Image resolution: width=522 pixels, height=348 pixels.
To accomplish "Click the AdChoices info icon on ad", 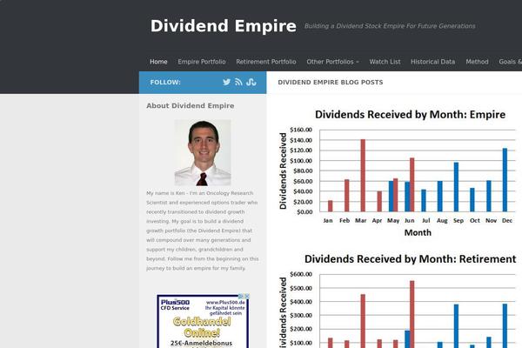I will click(241, 297).
